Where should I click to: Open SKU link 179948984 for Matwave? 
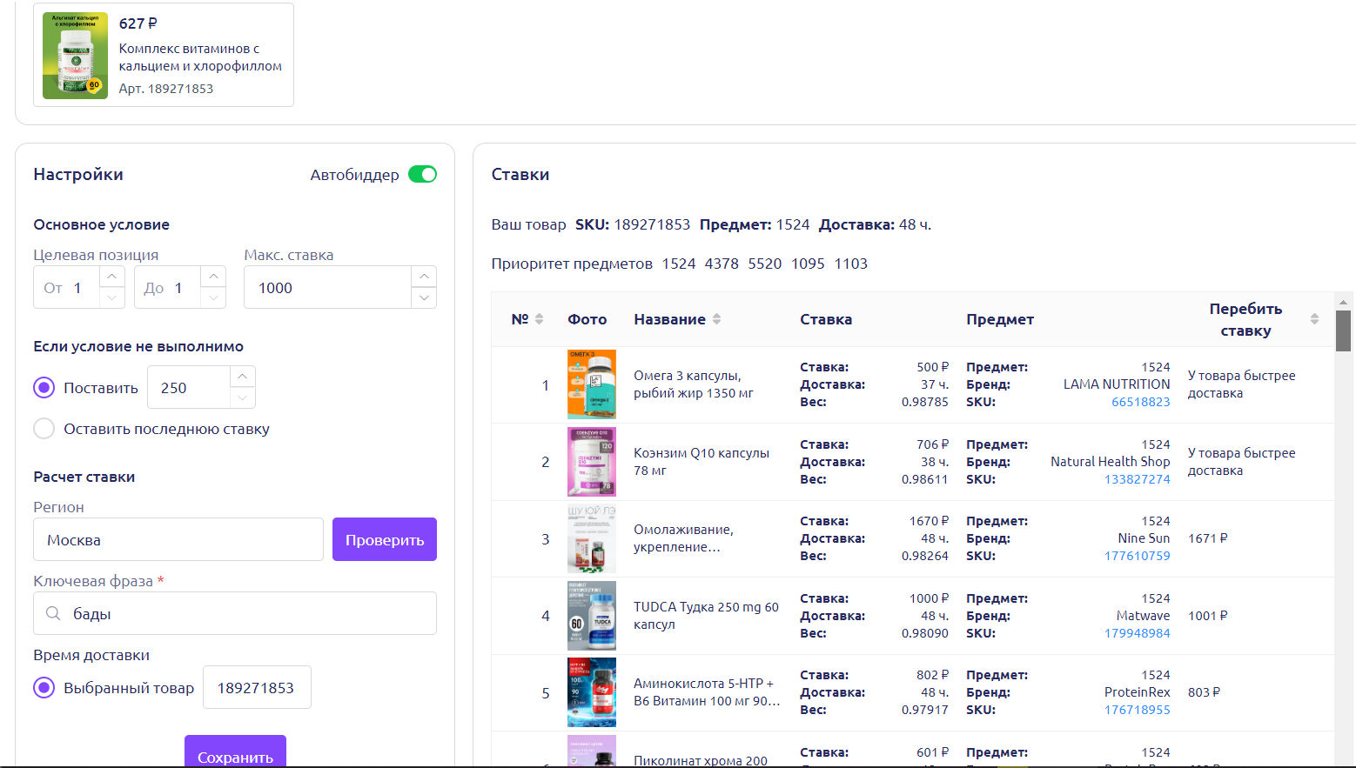[x=1137, y=633]
